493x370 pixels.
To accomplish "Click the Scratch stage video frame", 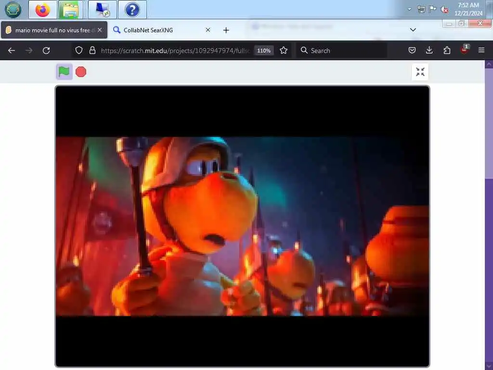I will coord(243,226).
